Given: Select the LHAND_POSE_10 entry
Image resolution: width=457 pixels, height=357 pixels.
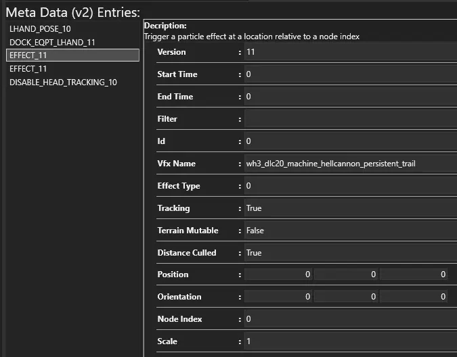Looking at the screenshot, I should (x=40, y=29).
